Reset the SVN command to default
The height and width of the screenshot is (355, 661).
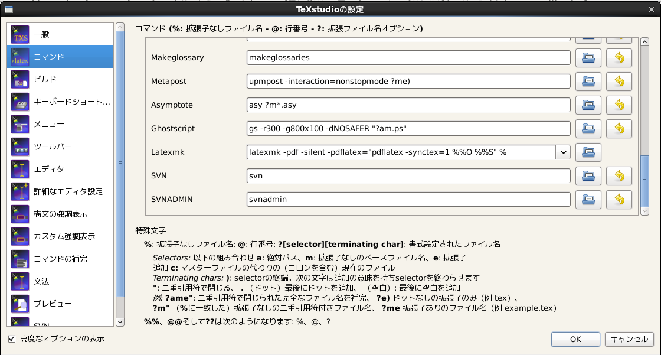point(619,176)
